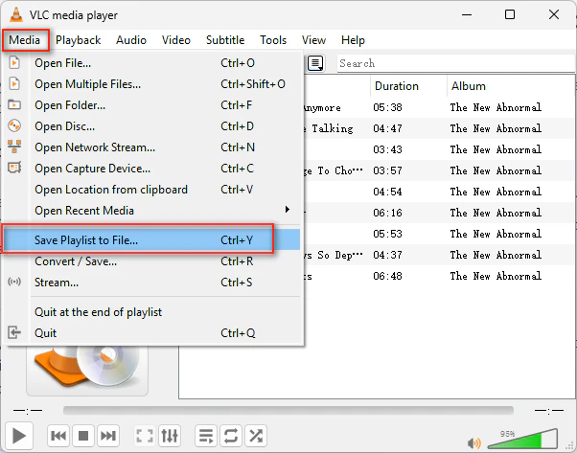Click the elapsed time label
Image resolution: width=577 pixels, height=453 pixels.
coord(28,410)
